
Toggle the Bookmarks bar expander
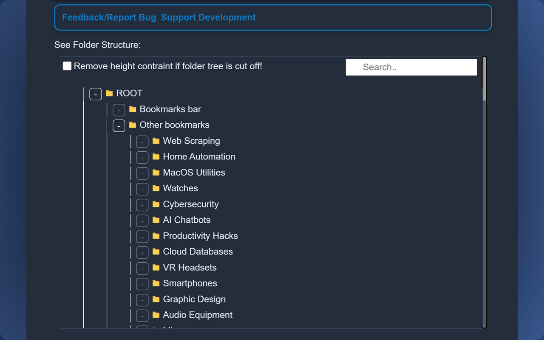(x=119, y=110)
